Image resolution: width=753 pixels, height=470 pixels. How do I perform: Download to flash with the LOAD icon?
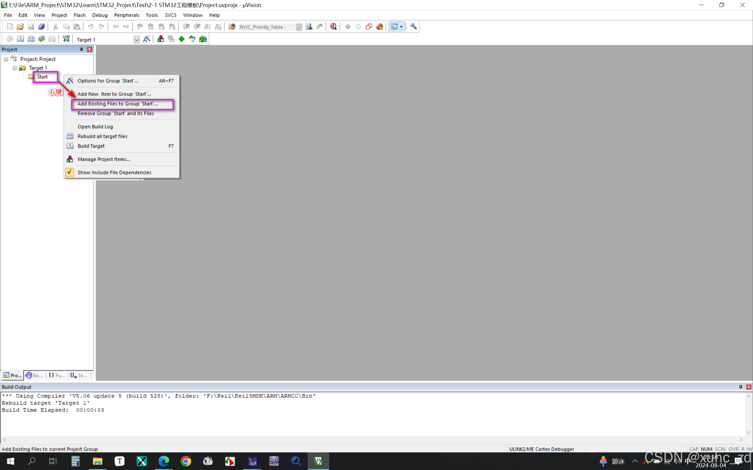pyautogui.click(x=66, y=39)
